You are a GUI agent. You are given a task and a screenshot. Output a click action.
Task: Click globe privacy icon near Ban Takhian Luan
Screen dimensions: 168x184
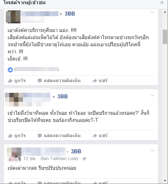(84, 159)
